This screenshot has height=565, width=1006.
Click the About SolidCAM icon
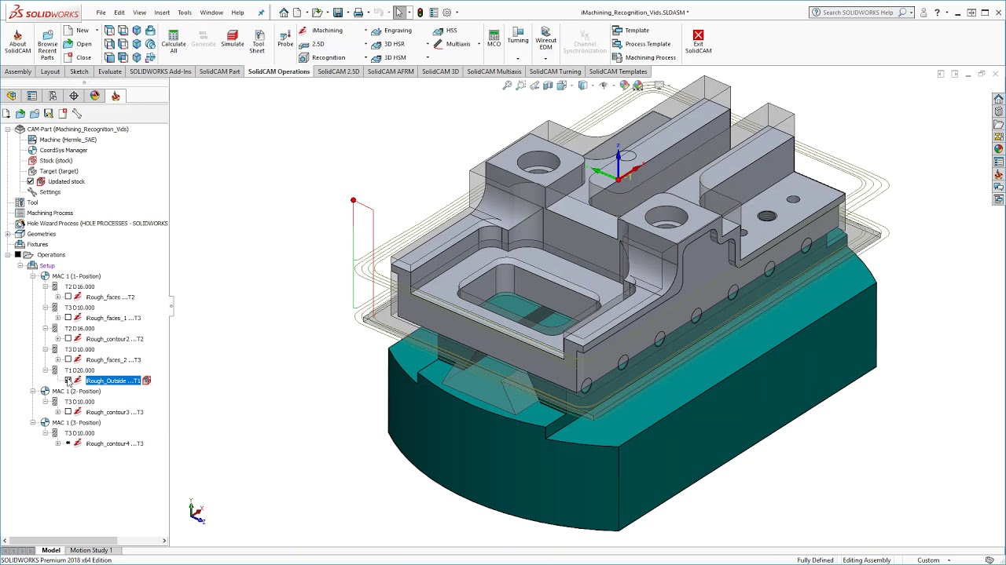(x=17, y=42)
